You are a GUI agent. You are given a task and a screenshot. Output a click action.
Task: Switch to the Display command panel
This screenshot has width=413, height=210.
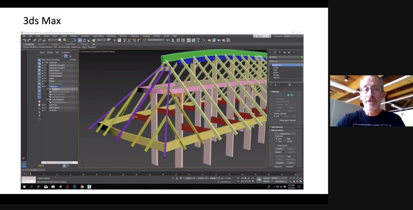(289, 53)
